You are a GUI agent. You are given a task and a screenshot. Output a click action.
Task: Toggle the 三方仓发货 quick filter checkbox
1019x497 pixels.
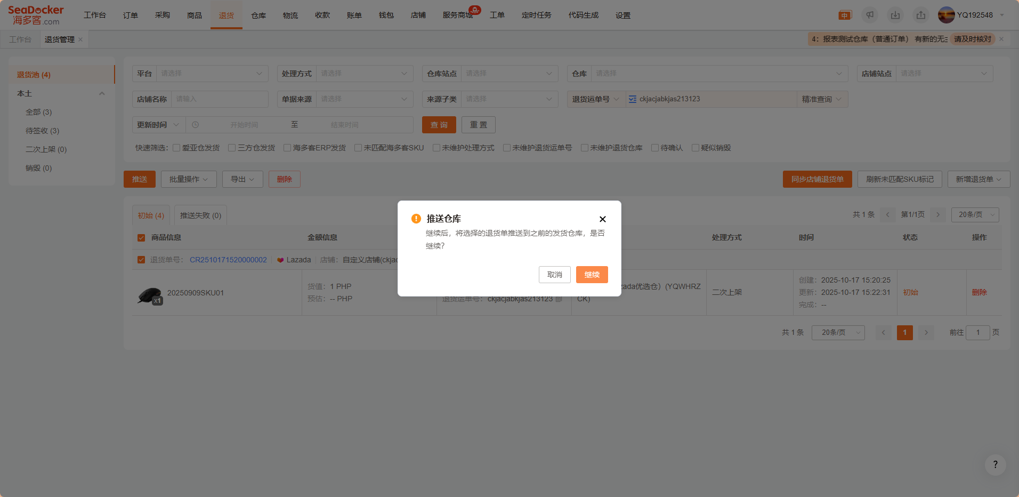(x=232, y=148)
